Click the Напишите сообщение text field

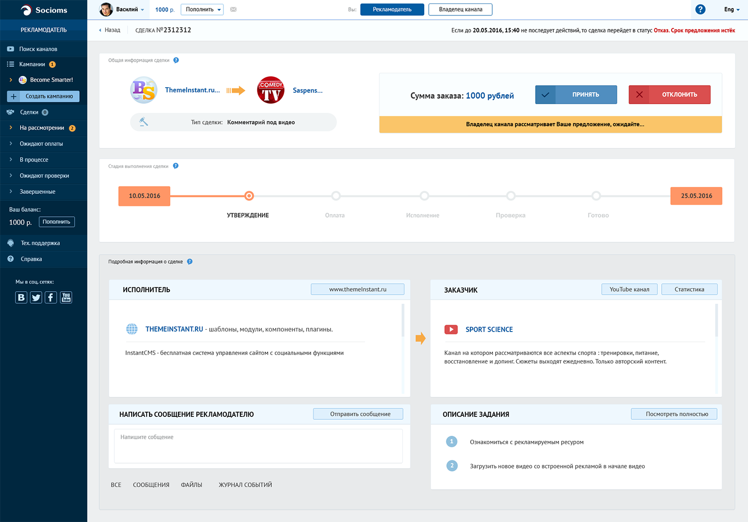pos(258,446)
